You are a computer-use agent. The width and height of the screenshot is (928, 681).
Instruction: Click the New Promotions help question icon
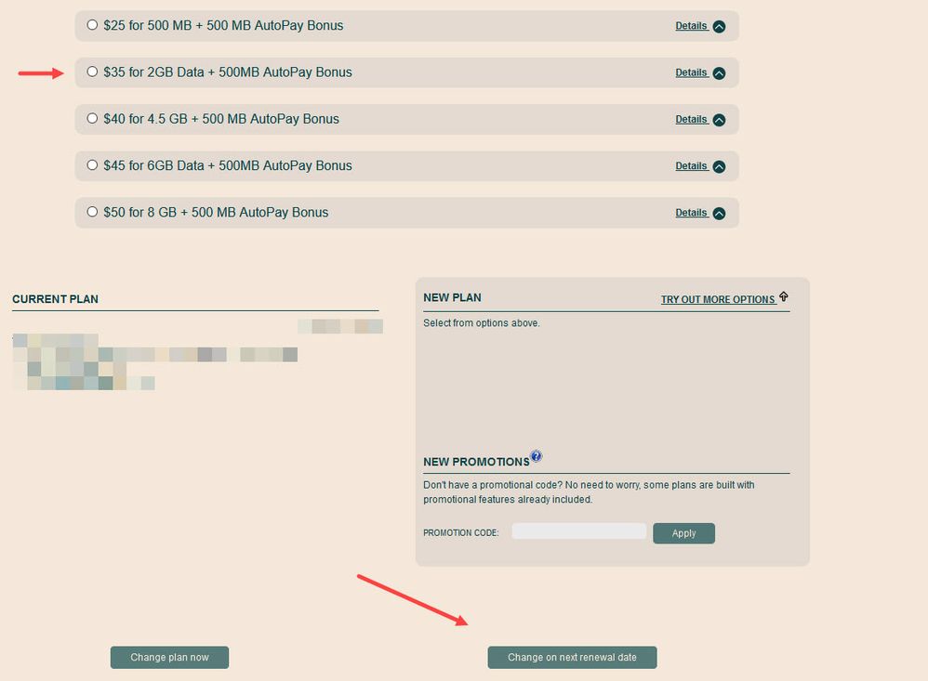click(536, 457)
